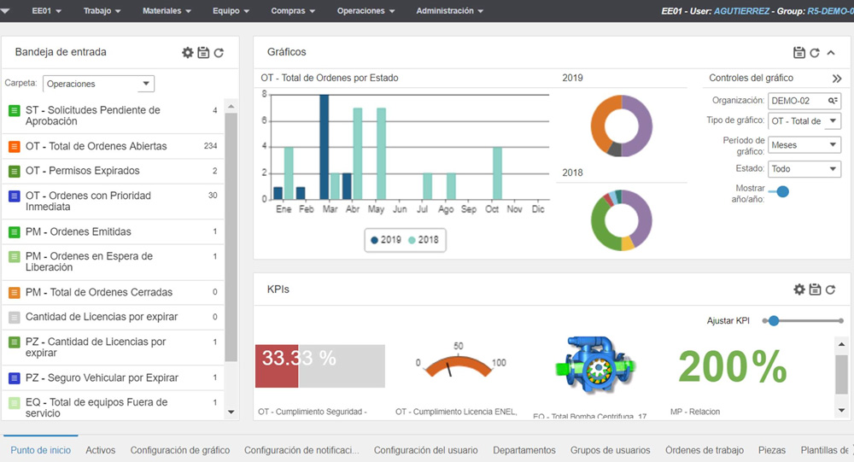The width and height of the screenshot is (854, 462).
Task: Click icon for PM - Total de Ordenes Cerradas
Action: pyautogui.click(x=15, y=293)
